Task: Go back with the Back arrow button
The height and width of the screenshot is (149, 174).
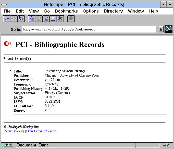Action: [7, 19]
